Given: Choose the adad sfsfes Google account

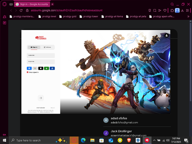Looking at the screenshot, I should pyautogui.click(x=137, y=120).
